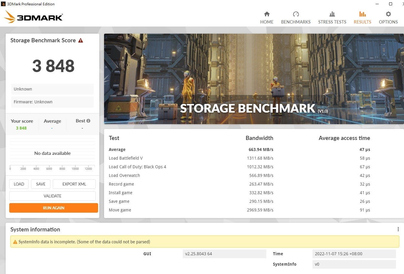404x274 pixels.
Task: Click the VALIDATE button
Action: point(52,196)
